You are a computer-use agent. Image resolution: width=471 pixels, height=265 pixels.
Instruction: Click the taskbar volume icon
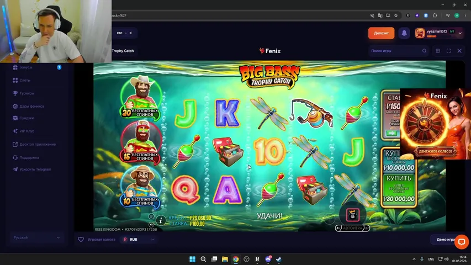(x=446, y=259)
